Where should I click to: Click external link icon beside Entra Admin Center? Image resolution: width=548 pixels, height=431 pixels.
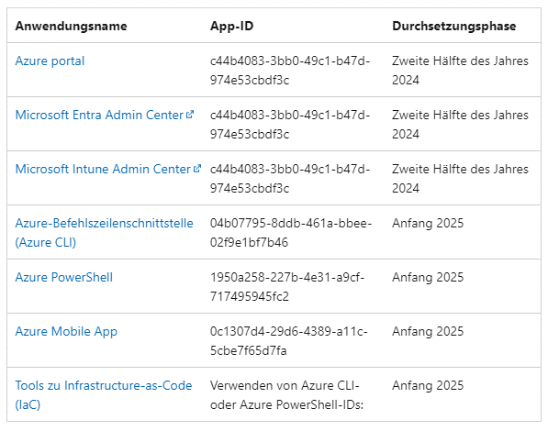tap(190, 115)
